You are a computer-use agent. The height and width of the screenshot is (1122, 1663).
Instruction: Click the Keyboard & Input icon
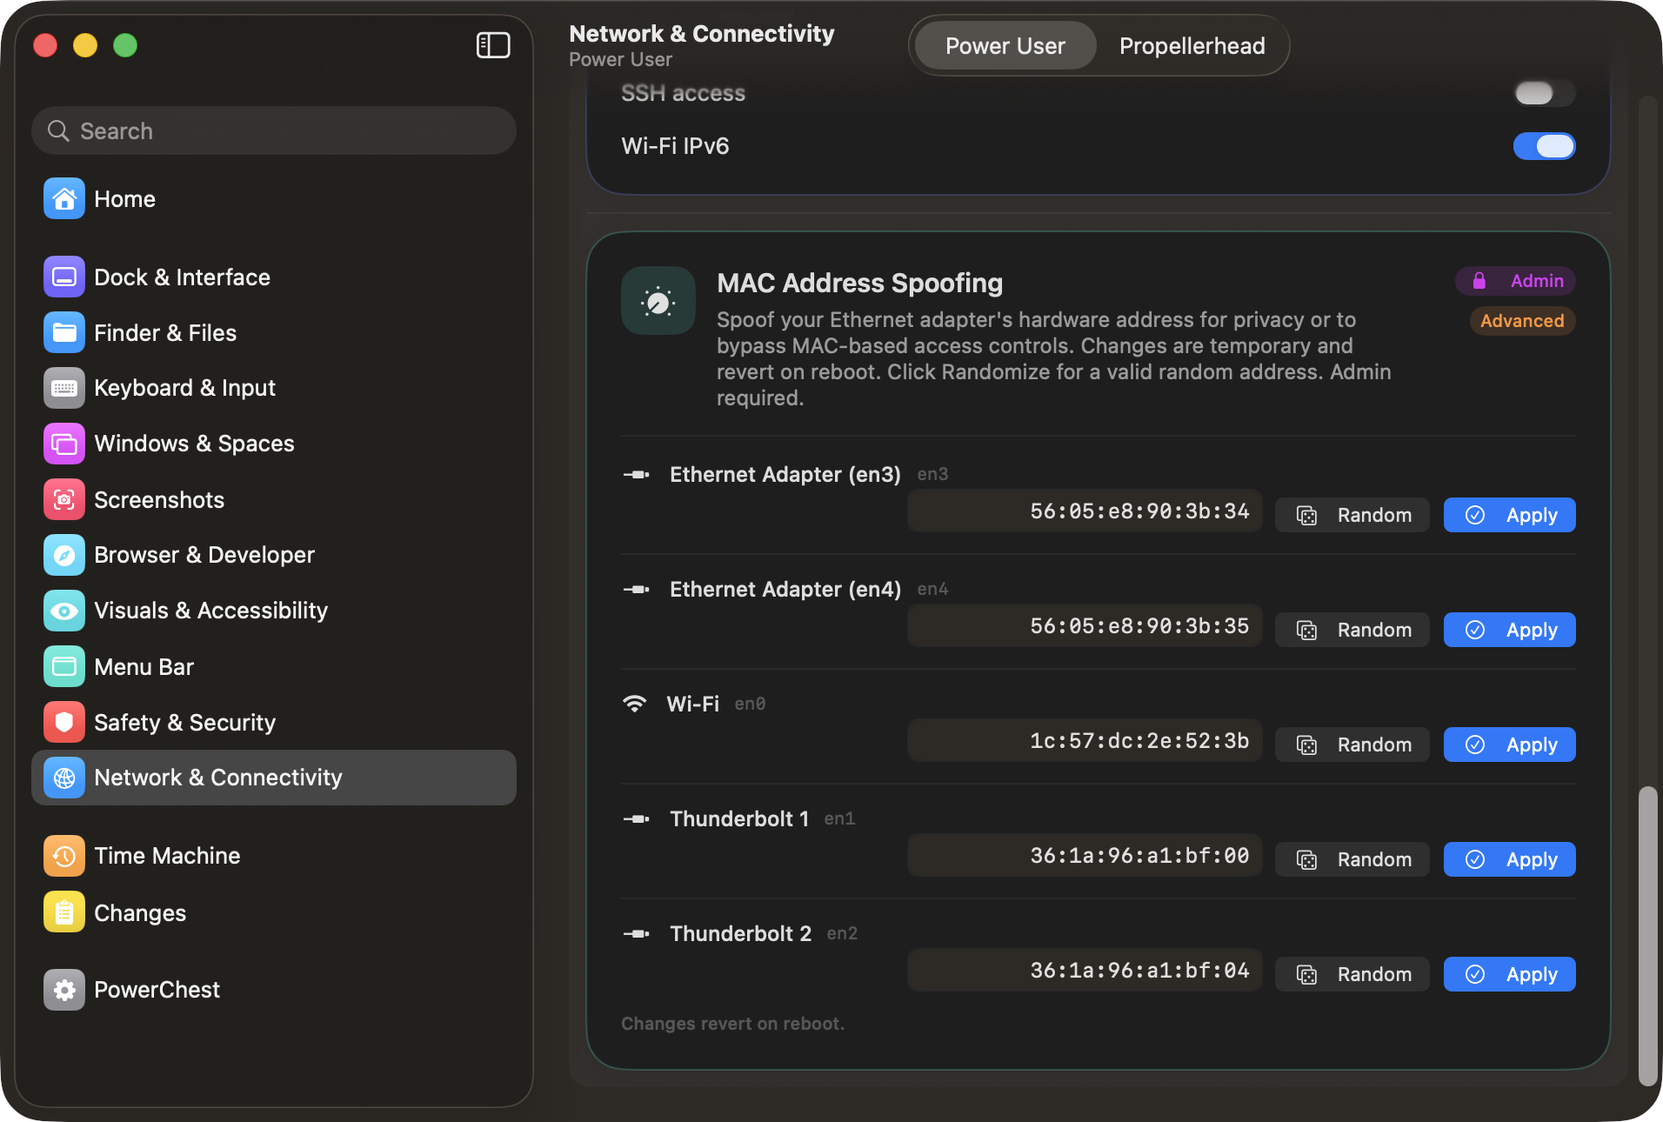(63, 388)
